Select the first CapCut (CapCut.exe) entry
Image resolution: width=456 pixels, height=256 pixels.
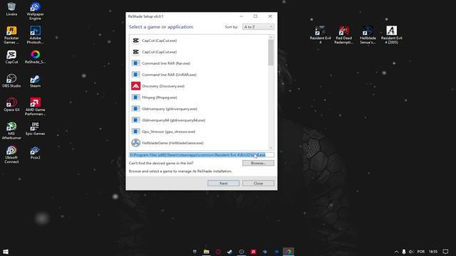click(x=199, y=41)
